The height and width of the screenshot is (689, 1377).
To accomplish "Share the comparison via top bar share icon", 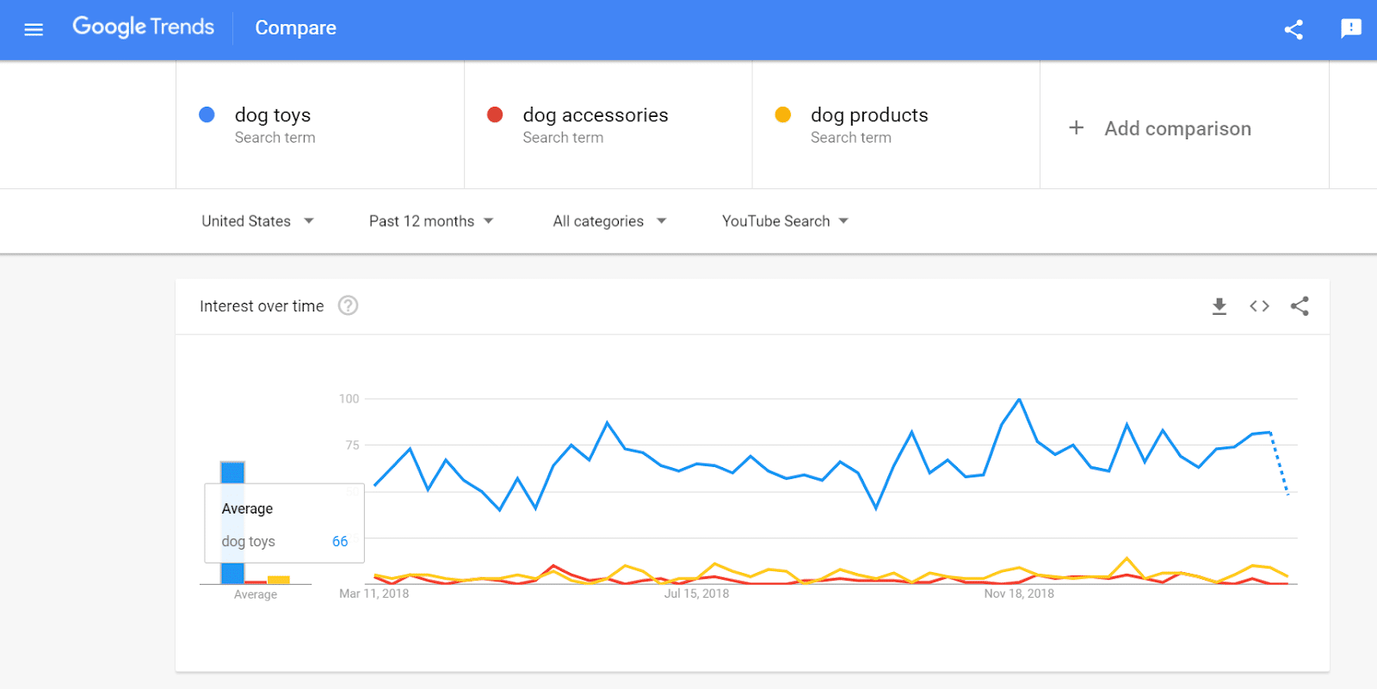I will 1294,28.
